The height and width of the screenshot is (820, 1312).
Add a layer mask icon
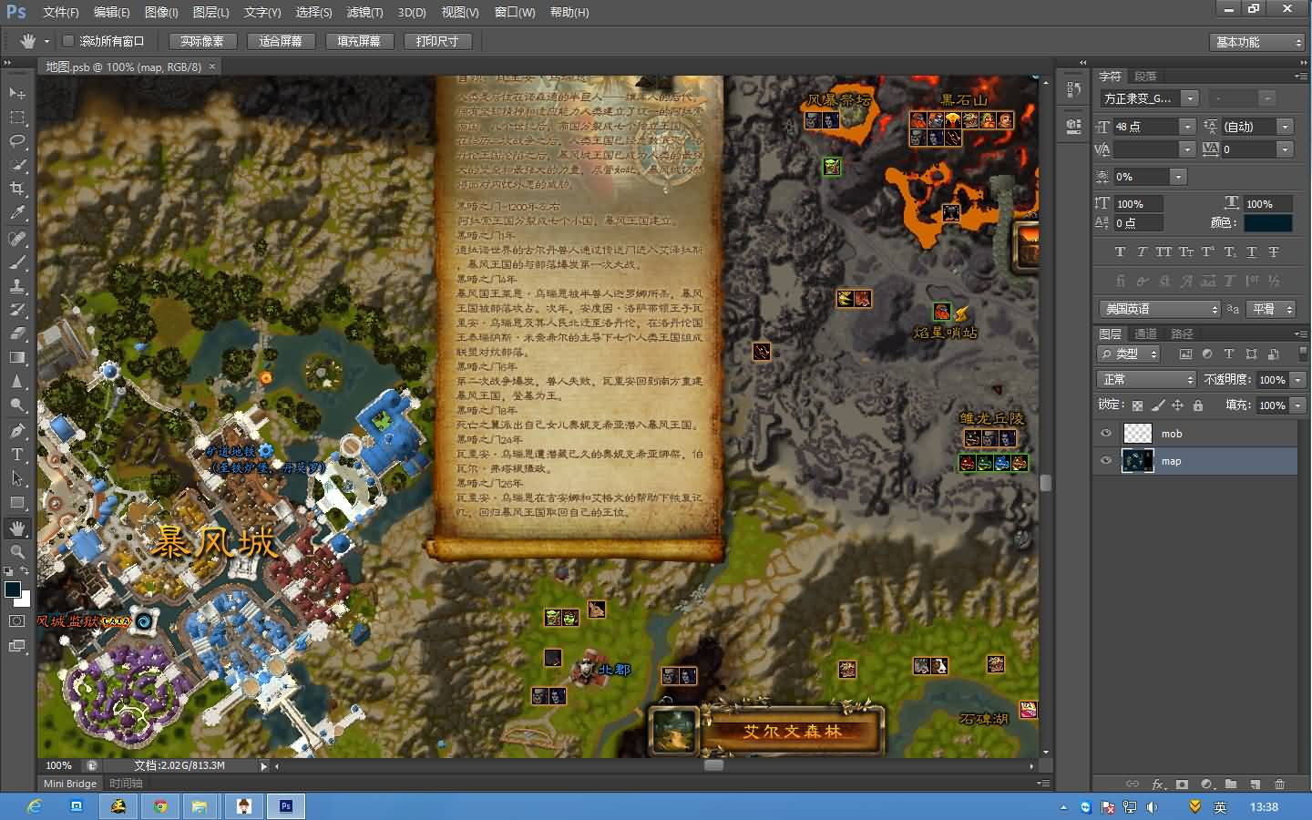pyautogui.click(x=1182, y=784)
